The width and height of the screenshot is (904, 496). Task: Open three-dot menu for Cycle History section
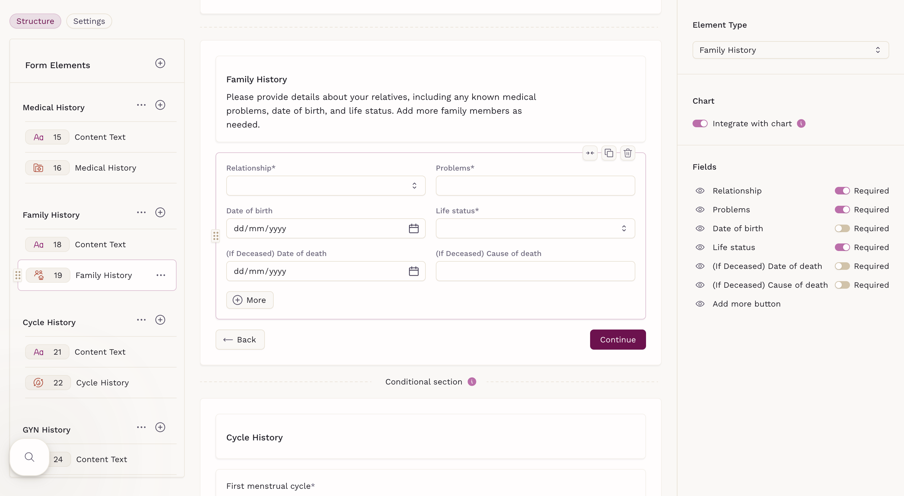(141, 320)
